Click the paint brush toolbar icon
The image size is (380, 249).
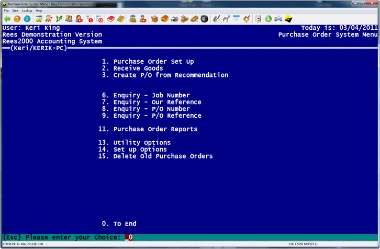(x=246, y=19)
